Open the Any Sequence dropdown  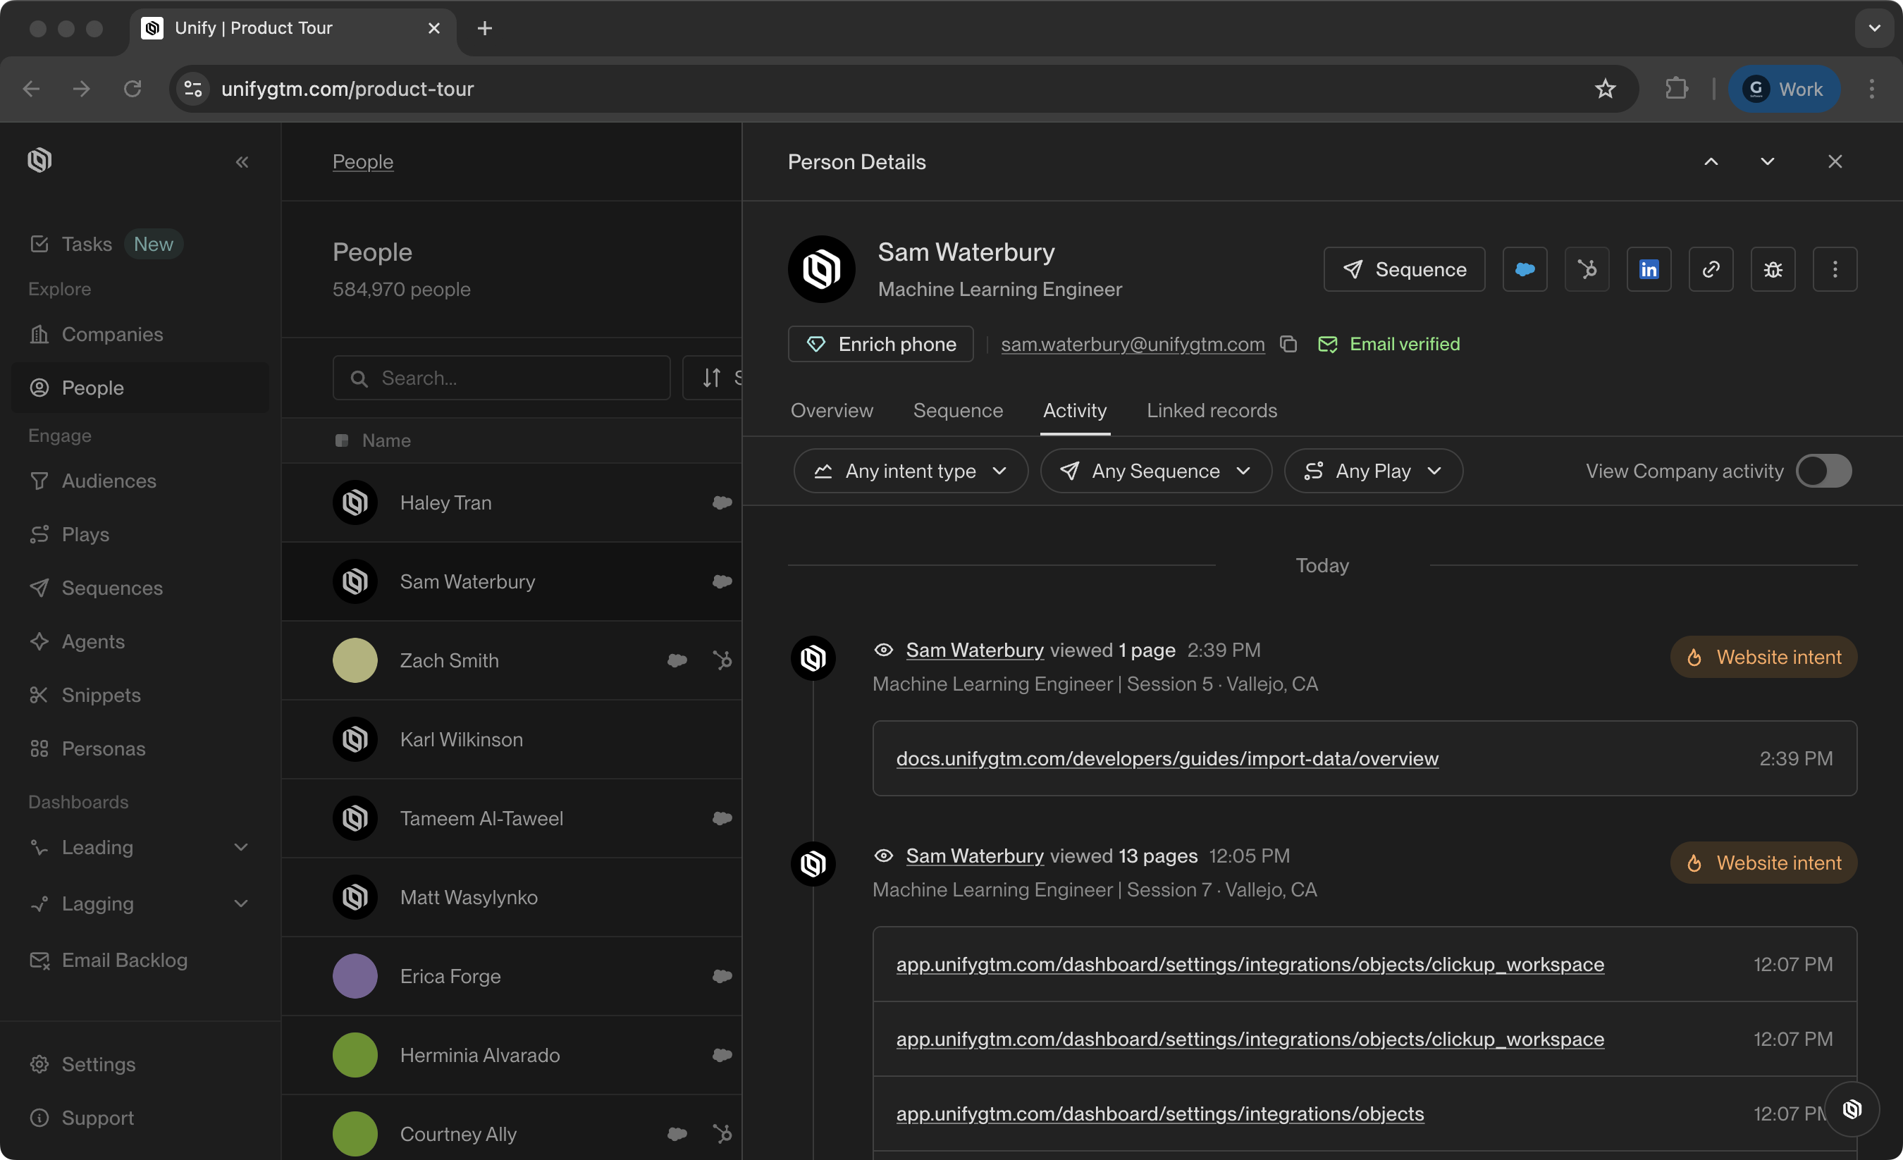click(x=1155, y=470)
